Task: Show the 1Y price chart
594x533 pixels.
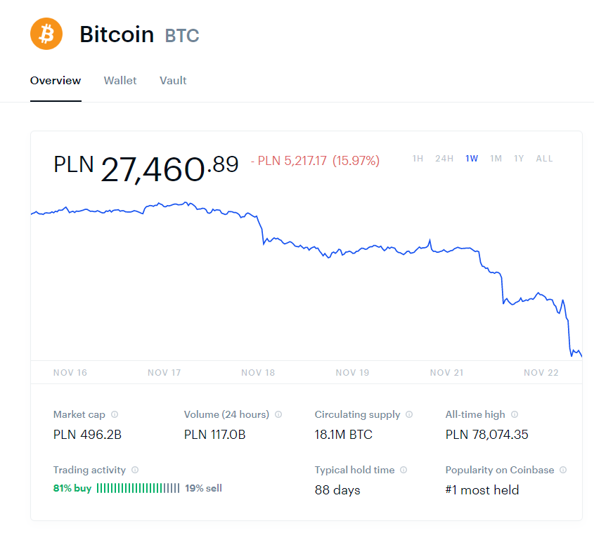Action: point(519,159)
